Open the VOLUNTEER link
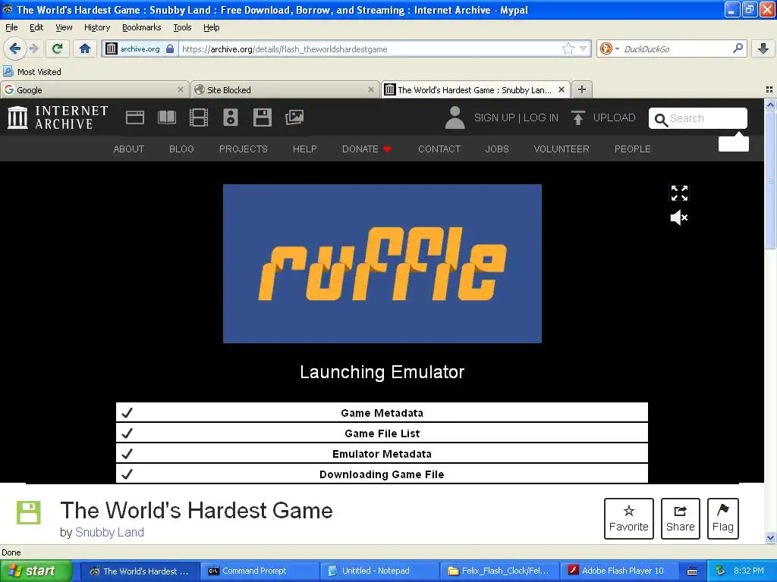 tap(562, 149)
